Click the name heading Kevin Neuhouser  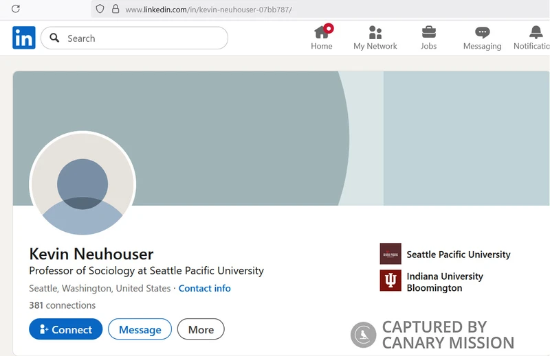coord(91,254)
